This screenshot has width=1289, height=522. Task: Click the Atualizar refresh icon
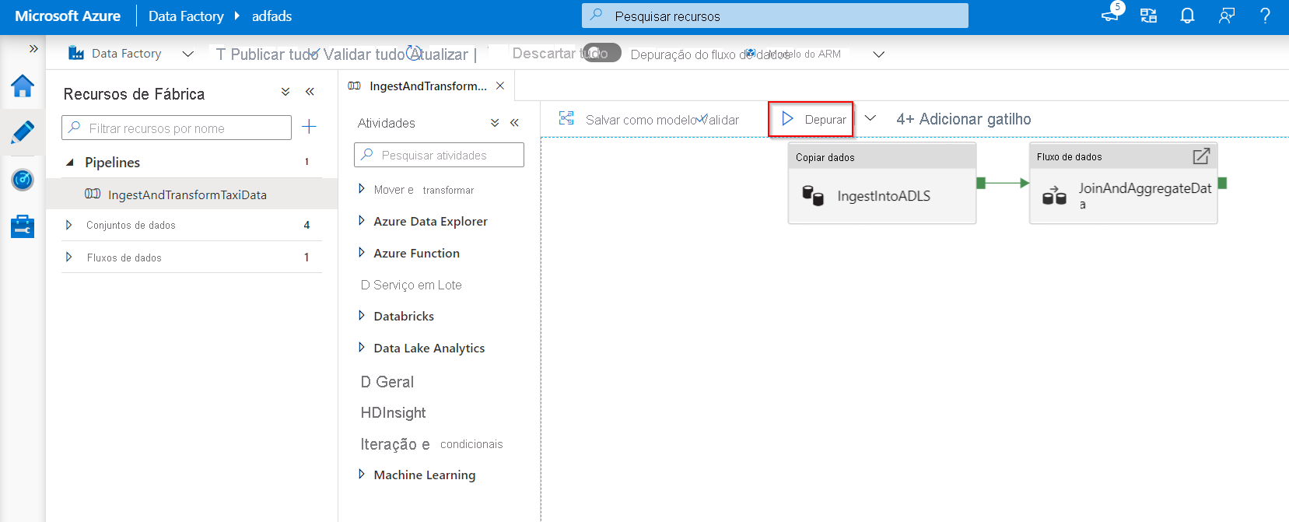415,53
